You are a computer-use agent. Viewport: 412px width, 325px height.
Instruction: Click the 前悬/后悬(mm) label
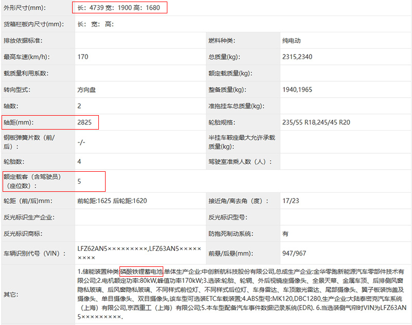[231, 254]
